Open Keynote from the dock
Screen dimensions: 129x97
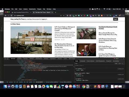point(63,86)
